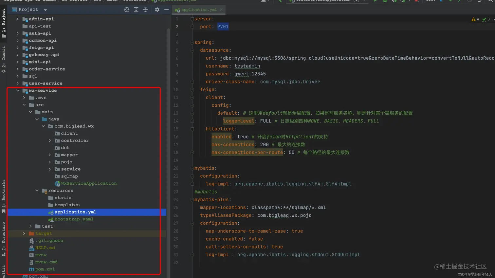Expand the mapper package
This screenshot has height=278, width=495.
[x=50, y=155]
